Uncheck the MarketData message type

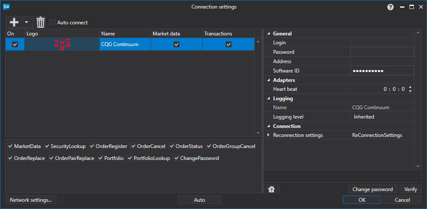(10, 146)
